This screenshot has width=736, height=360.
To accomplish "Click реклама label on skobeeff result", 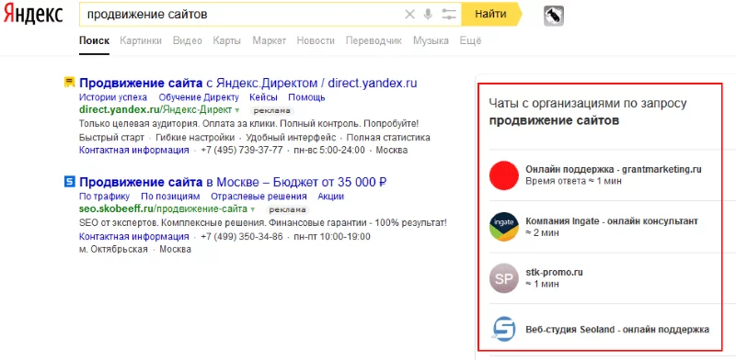I will click(288, 210).
